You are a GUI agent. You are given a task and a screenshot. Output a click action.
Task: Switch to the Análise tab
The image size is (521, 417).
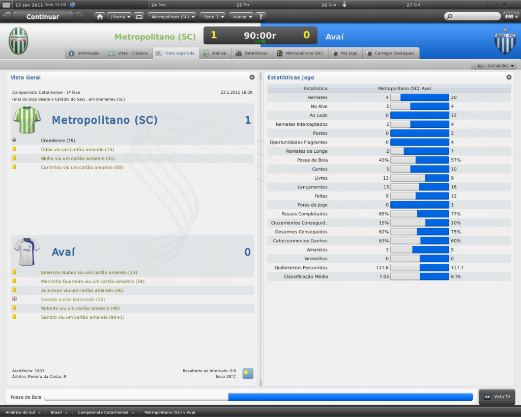pos(215,53)
